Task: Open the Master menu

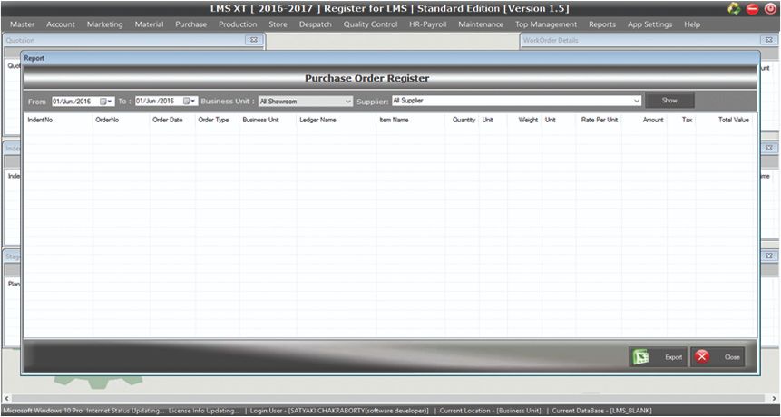Action: point(23,24)
